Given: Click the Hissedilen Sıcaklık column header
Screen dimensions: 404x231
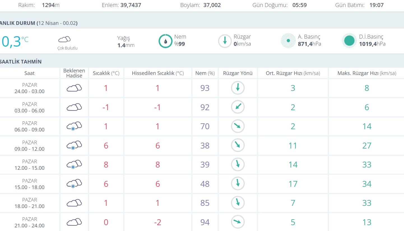Looking at the screenshot, I should (158, 73).
